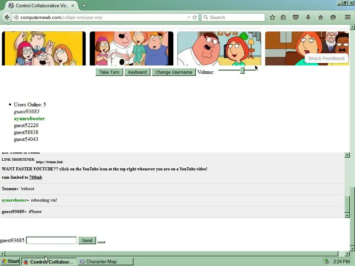Viewport: 355px width, 266px height.
Task: Adjust the Volume slider handle
Action: pyautogui.click(x=242, y=70)
